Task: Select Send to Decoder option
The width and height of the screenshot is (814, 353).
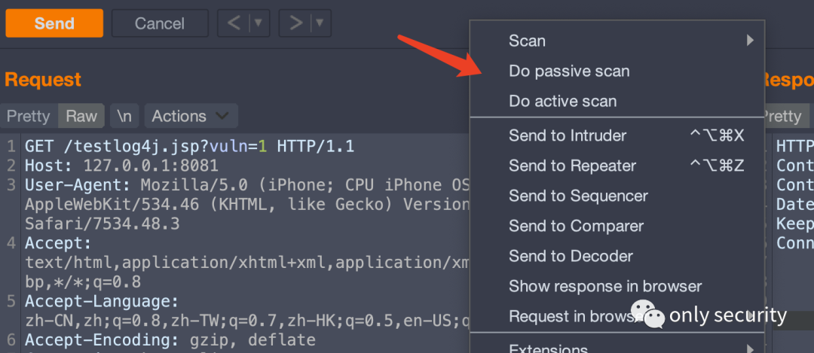Action: (571, 256)
